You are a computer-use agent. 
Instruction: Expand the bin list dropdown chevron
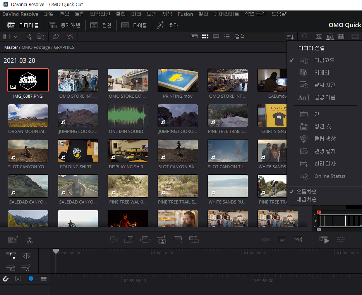(16, 36)
